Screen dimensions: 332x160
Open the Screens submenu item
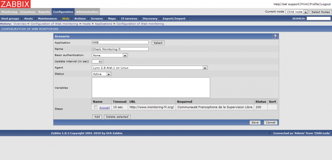(97, 19)
